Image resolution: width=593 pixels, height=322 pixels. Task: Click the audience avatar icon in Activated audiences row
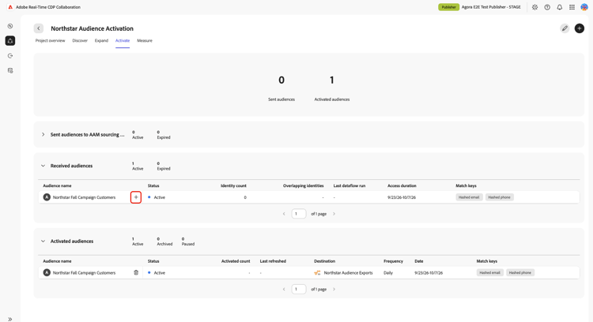47,272
